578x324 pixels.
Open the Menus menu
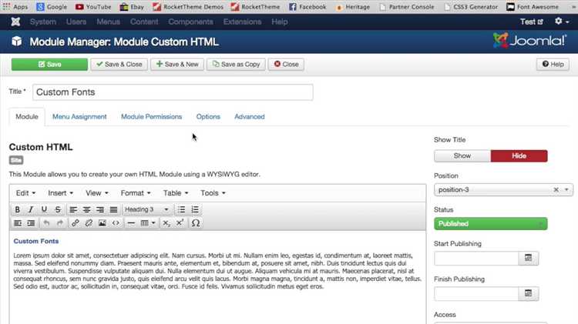pyautogui.click(x=108, y=22)
